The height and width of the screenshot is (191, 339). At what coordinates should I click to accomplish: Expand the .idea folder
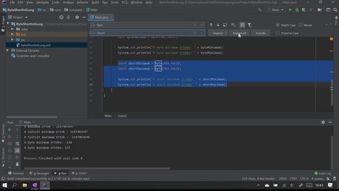coord(12,29)
